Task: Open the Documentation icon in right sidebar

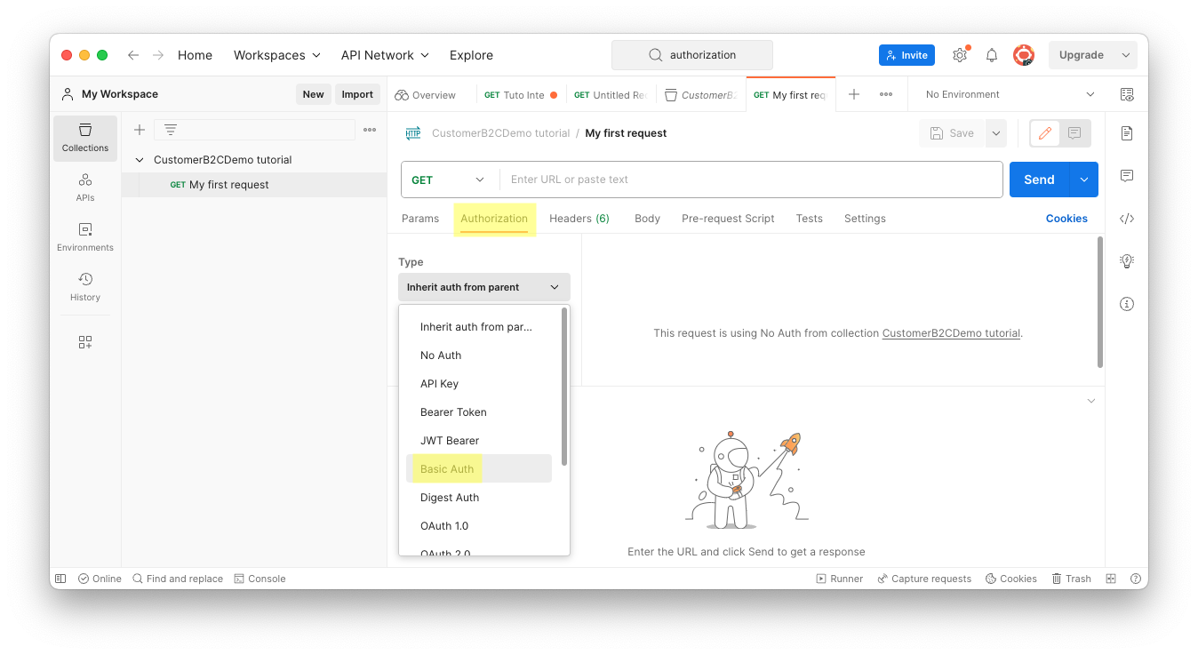Action: [x=1127, y=133]
